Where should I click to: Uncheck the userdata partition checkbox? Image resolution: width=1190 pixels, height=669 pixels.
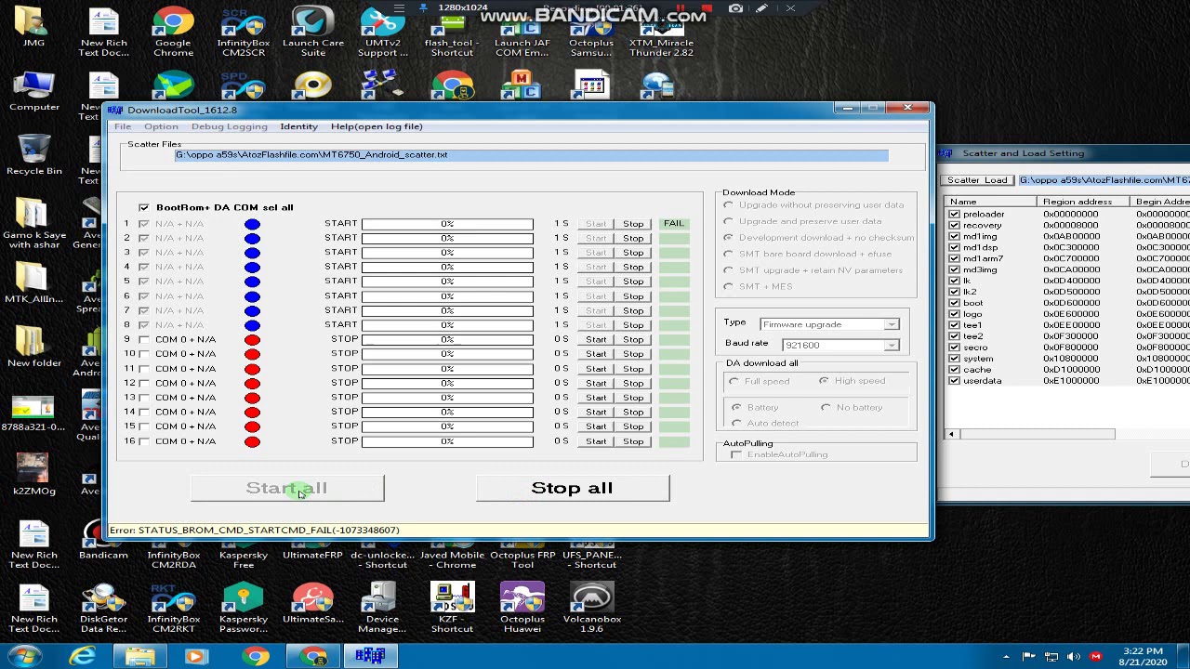point(954,381)
